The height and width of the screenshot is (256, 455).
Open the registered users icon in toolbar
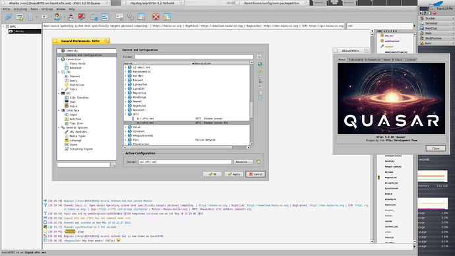click(57, 17)
